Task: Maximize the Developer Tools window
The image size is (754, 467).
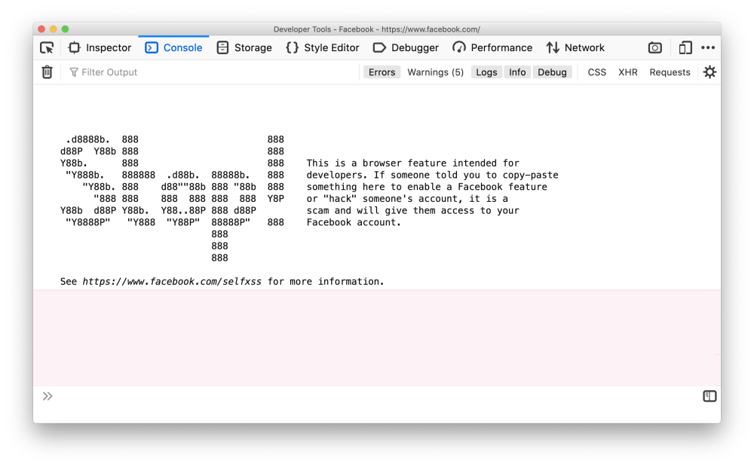Action: (x=65, y=29)
